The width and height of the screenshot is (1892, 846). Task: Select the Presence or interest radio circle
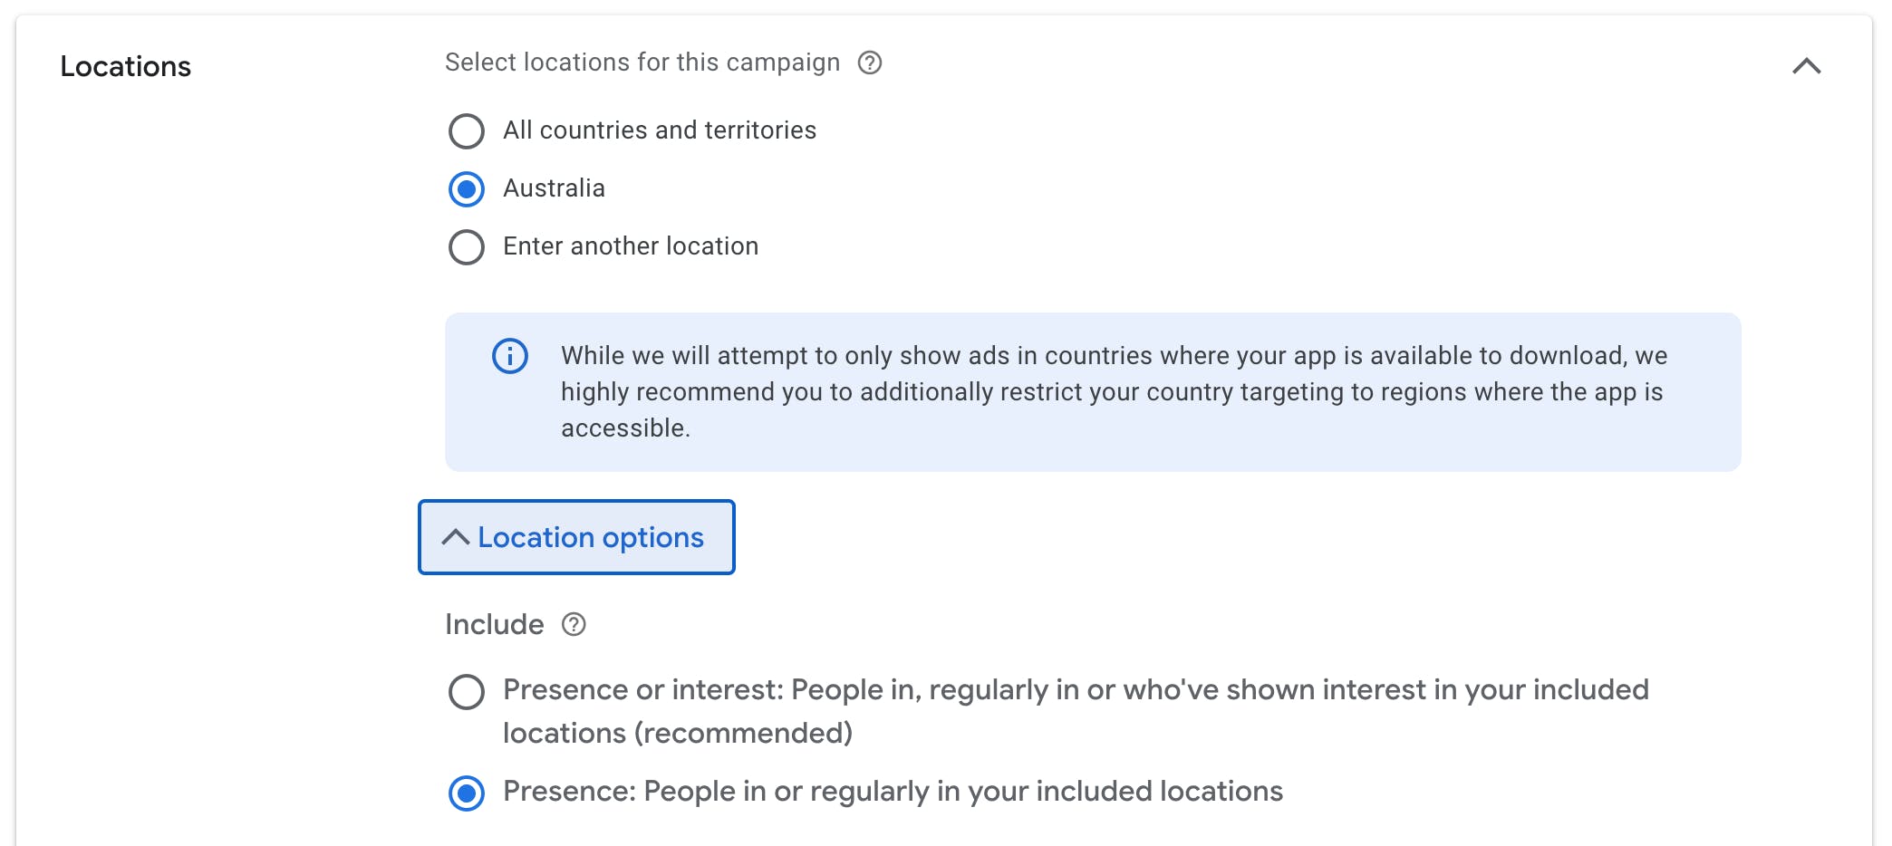pos(467,692)
